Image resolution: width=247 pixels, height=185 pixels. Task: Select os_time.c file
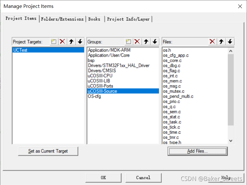coord(195,132)
